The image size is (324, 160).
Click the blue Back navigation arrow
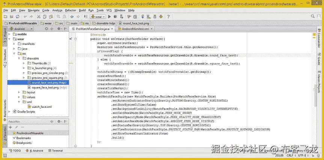coord(72,17)
